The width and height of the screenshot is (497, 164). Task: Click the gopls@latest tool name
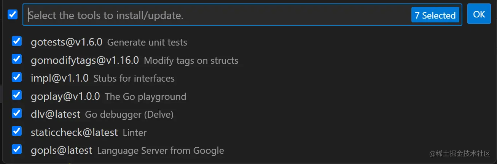[x=61, y=150]
